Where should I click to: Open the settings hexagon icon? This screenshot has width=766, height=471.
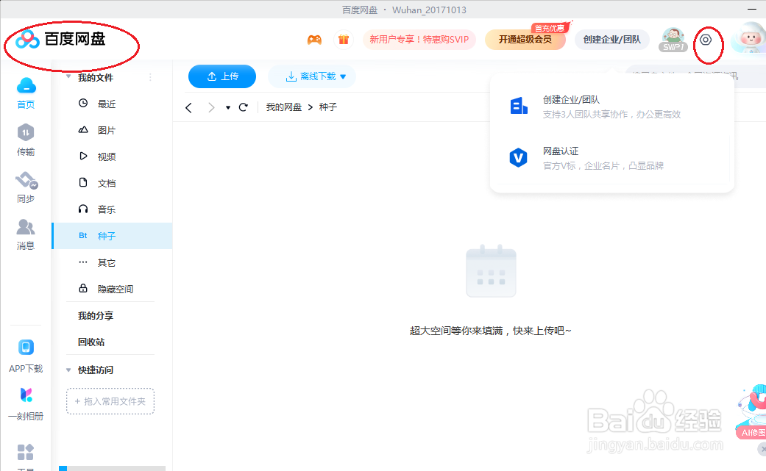(706, 40)
